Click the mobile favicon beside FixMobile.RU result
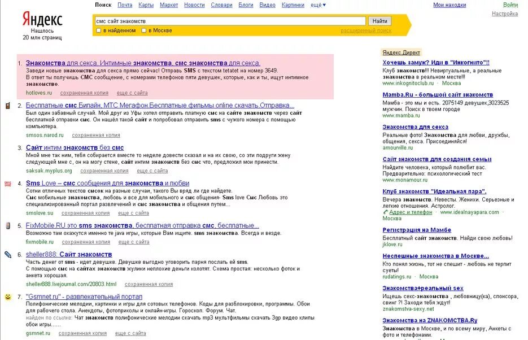Viewport: 528px width, 340px height. click(x=8, y=225)
